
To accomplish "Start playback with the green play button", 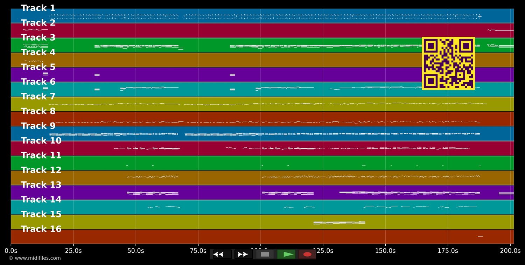I will pos(286,254).
